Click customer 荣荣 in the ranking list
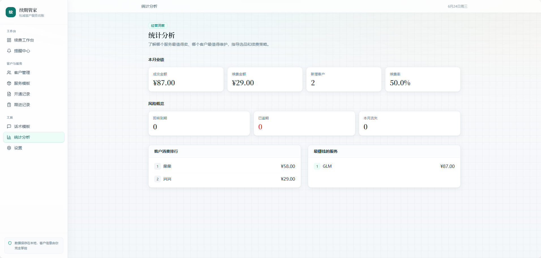Image resolution: width=541 pixels, height=258 pixels. [167, 166]
